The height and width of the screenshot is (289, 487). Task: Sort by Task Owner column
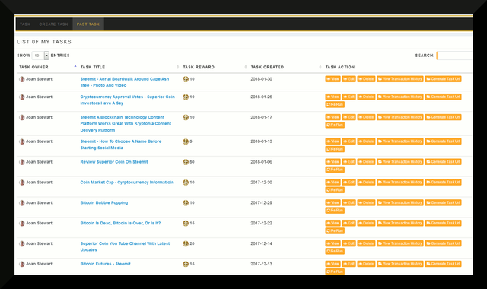pyautogui.click(x=33, y=67)
